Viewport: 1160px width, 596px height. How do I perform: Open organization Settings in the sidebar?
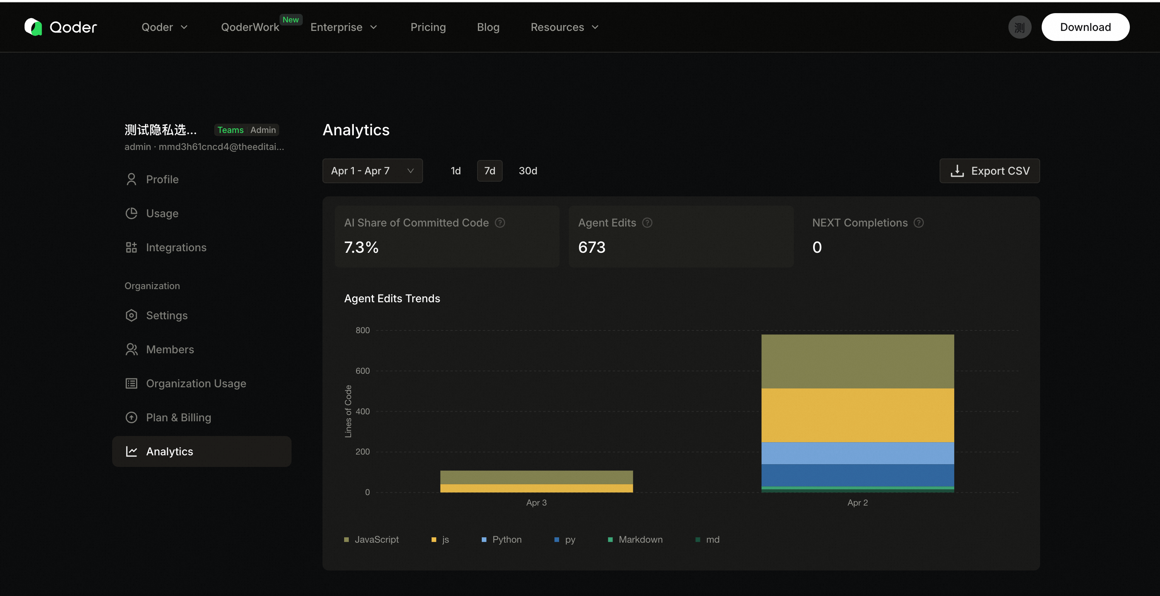click(202, 315)
